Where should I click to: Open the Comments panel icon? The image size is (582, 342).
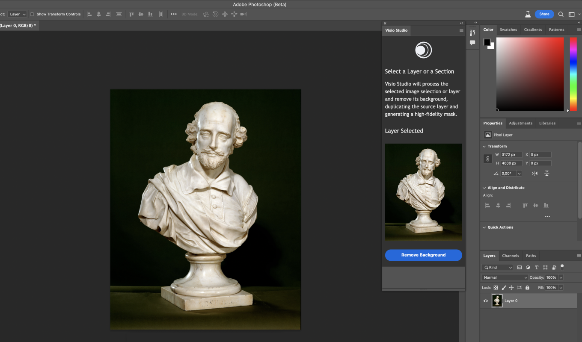[472, 43]
